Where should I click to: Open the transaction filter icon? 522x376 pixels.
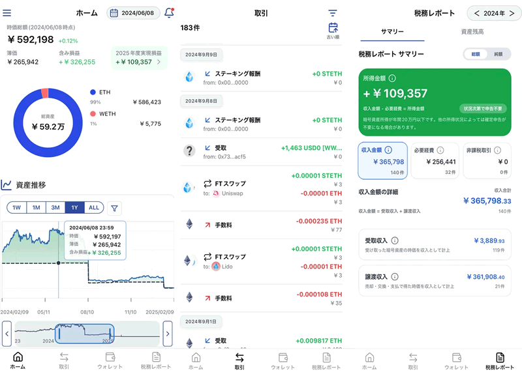[333, 13]
